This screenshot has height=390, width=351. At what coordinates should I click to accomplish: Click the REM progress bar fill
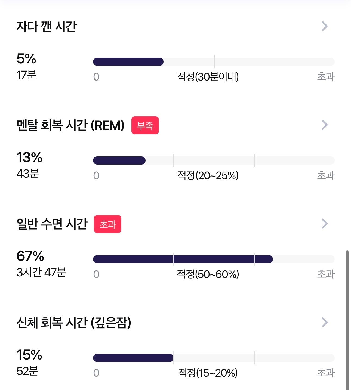click(119, 160)
